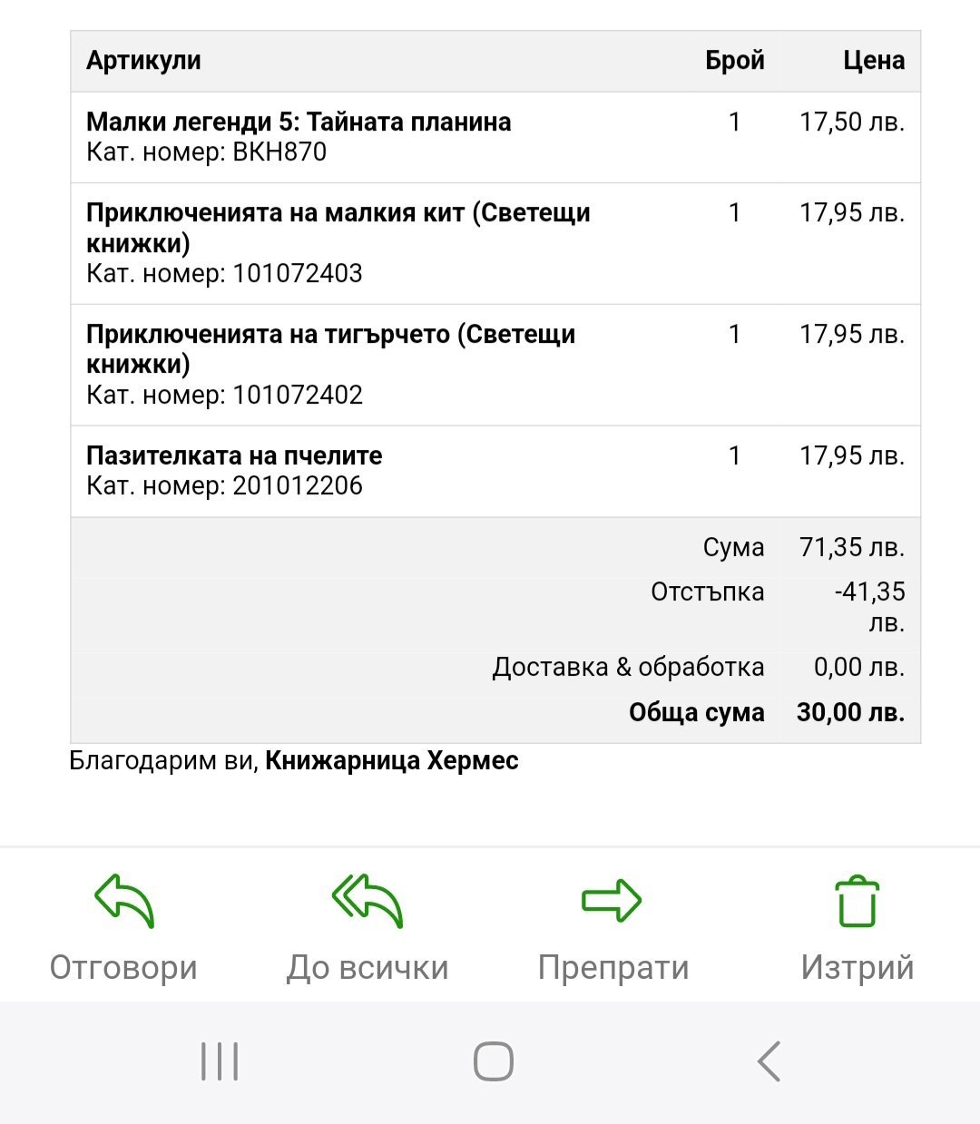Select 'Приключенията на малкия кит' item title
This screenshot has height=1124, width=980.
338,227
